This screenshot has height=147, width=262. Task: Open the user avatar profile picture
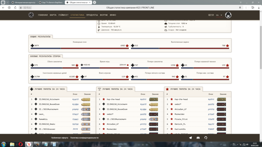point(228,15)
